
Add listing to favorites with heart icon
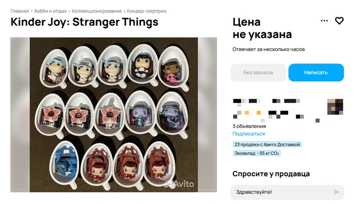click(339, 21)
